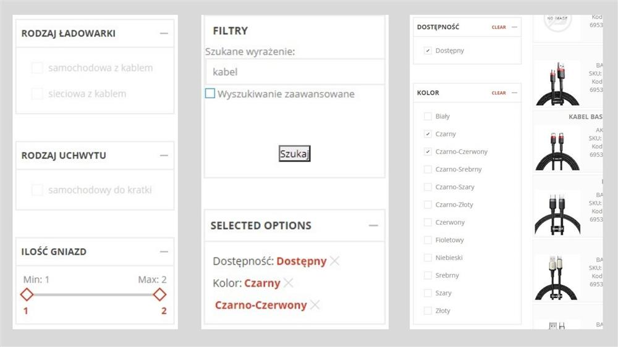Click the Szukane wyrażenie search text field

(x=294, y=72)
